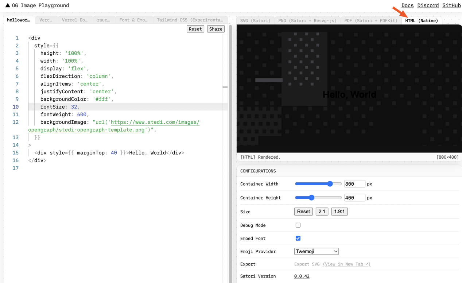Apply the 2:1 size preset
Image resolution: width=462 pixels, height=283 pixels.
(322, 211)
